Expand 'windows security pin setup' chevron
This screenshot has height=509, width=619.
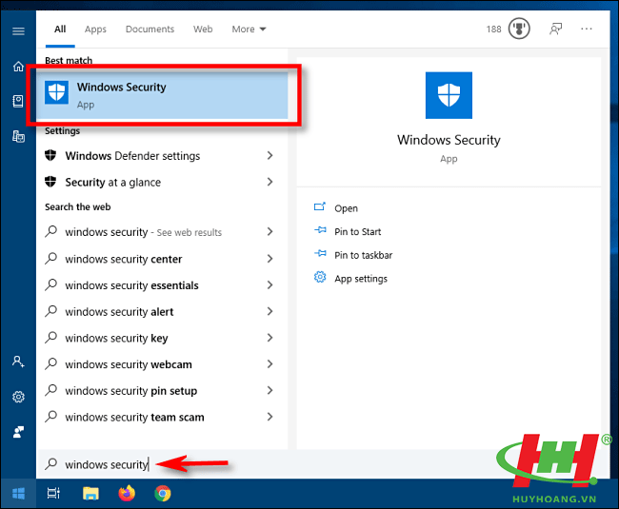[x=270, y=390]
